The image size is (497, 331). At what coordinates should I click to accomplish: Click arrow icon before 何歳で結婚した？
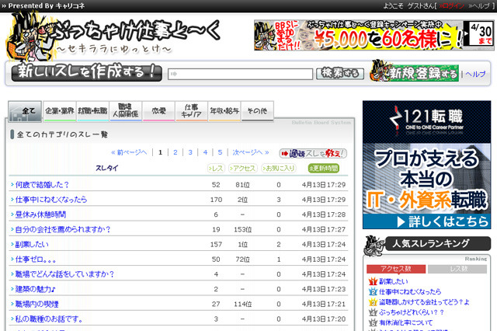(12, 184)
